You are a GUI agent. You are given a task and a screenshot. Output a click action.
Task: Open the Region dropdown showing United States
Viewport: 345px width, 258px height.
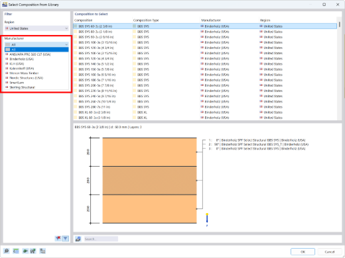tap(36, 28)
